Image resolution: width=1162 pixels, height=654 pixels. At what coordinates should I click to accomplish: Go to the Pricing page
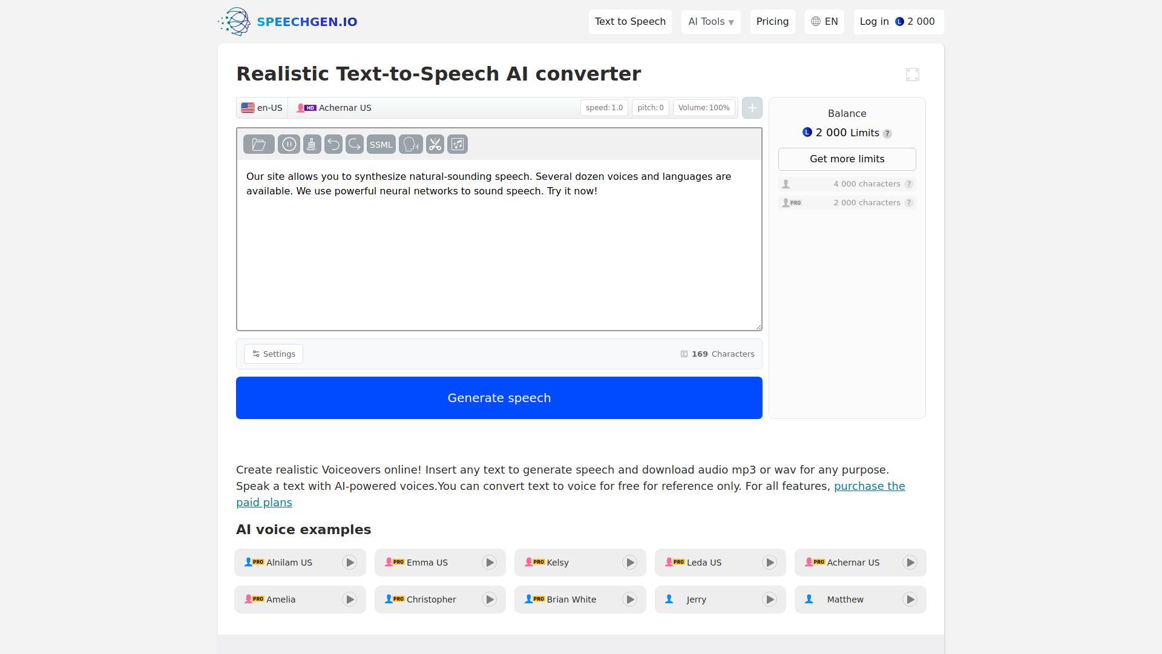[772, 22]
